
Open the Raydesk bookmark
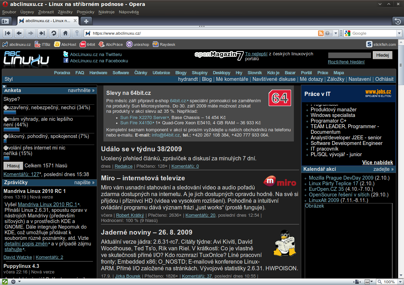click(164, 44)
